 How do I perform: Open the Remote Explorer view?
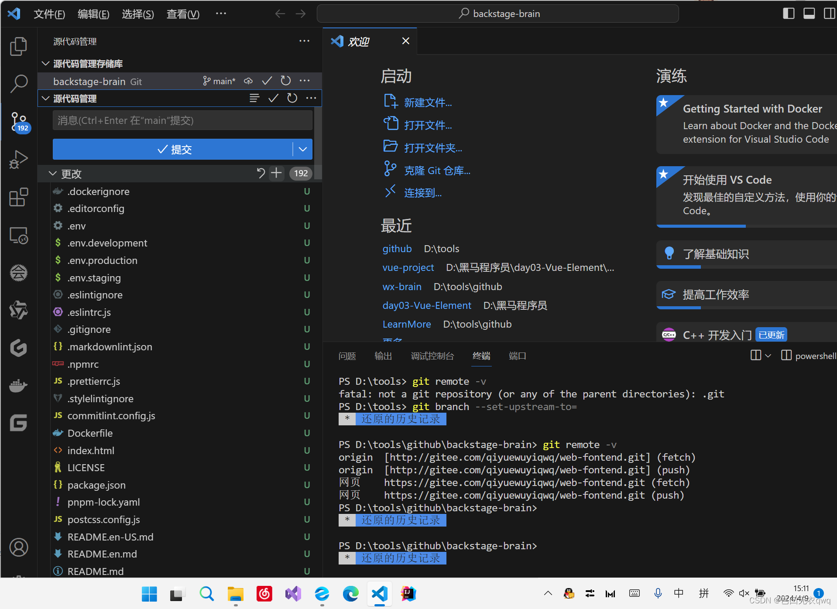click(x=18, y=236)
